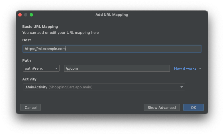Click the Activity section label
The image size is (224, 135).
[29, 79]
